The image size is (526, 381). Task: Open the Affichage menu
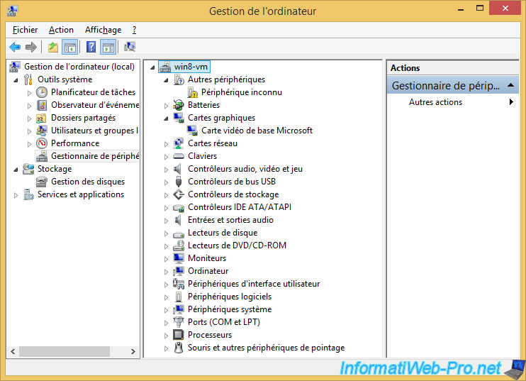tap(103, 30)
